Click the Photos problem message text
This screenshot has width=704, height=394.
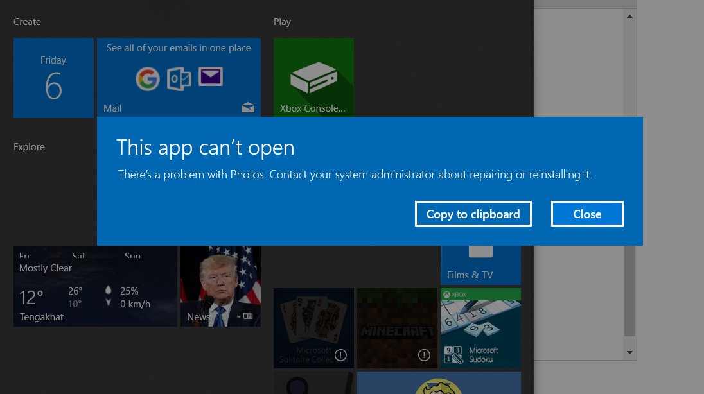click(355, 174)
